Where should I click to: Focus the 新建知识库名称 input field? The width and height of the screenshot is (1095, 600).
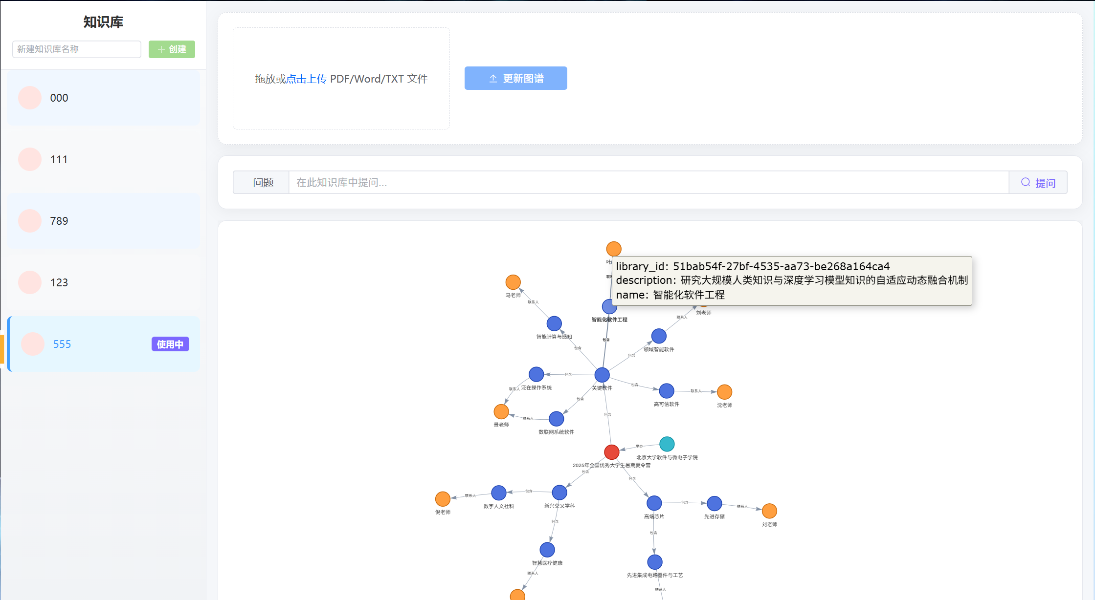[77, 49]
